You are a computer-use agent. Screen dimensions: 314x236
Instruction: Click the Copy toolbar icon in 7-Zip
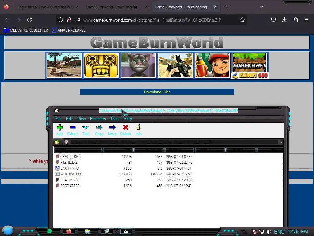tap(99, 130)
